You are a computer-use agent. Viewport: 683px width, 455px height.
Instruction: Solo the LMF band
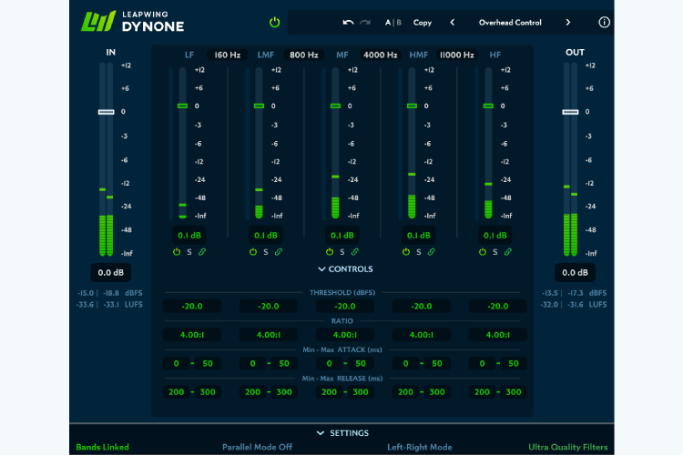click(x=266, y=252)
